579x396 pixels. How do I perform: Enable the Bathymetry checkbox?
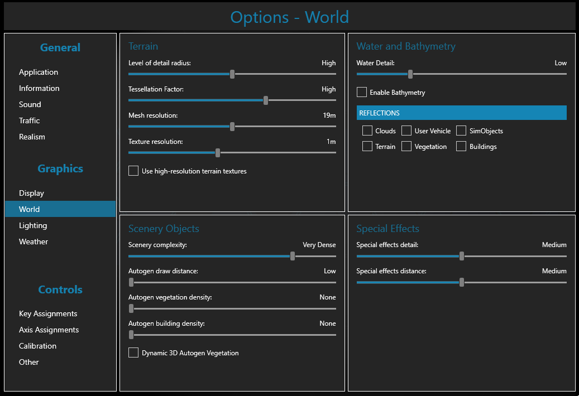click(x=362, y=92)
